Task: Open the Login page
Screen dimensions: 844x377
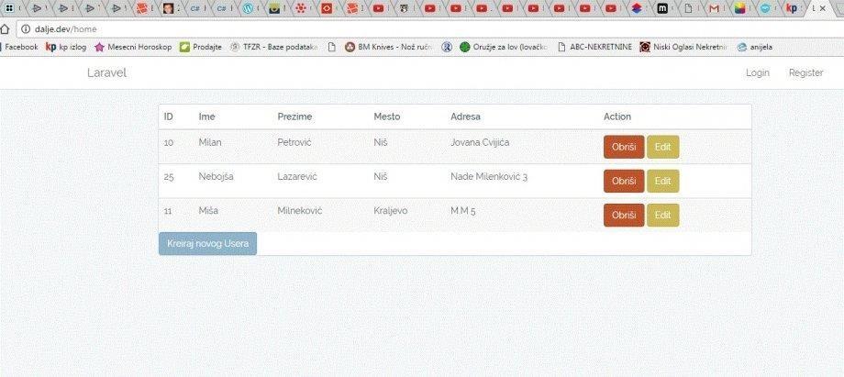Action: point(758,72)
